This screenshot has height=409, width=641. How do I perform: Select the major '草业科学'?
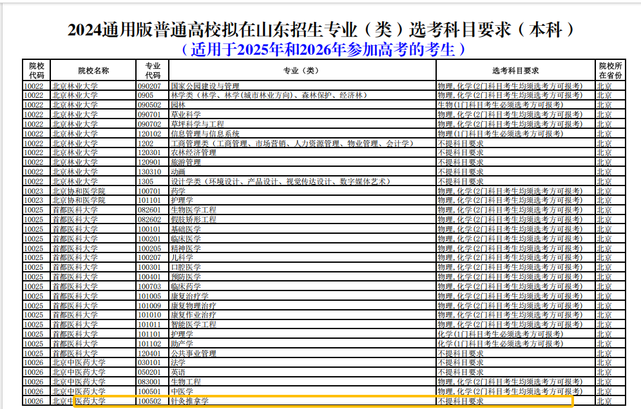pos(186,115)
